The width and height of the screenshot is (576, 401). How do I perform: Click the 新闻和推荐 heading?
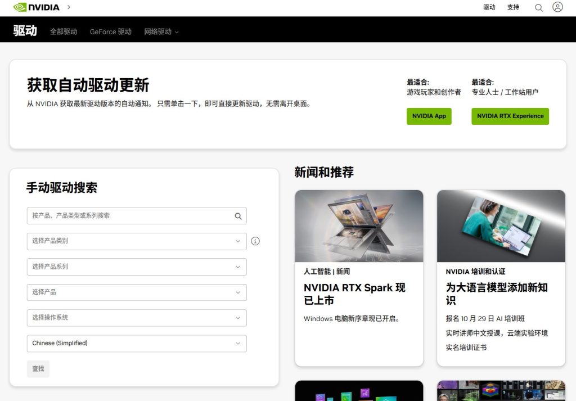[323, 172]
